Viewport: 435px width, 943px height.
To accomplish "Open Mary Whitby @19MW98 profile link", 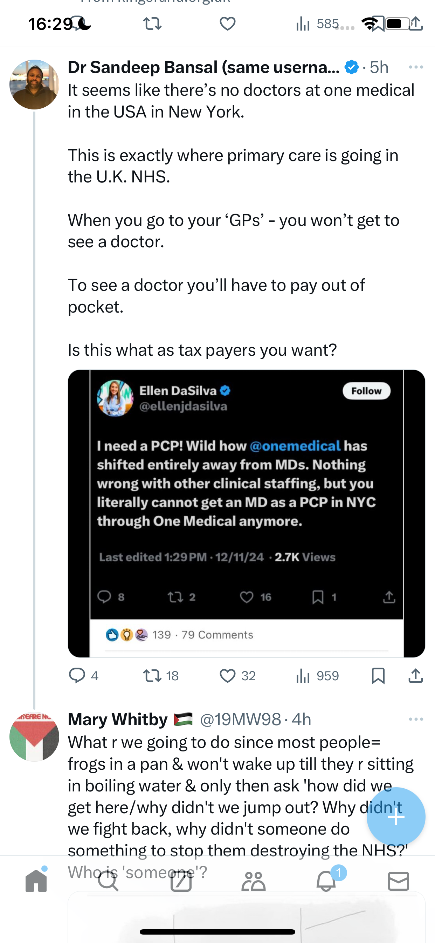I will click(240, 719).
